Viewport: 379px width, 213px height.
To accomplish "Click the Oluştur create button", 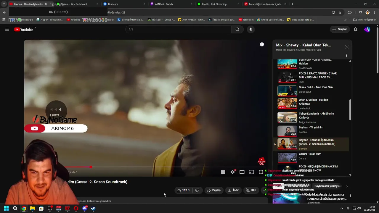I will click(339, 29).
